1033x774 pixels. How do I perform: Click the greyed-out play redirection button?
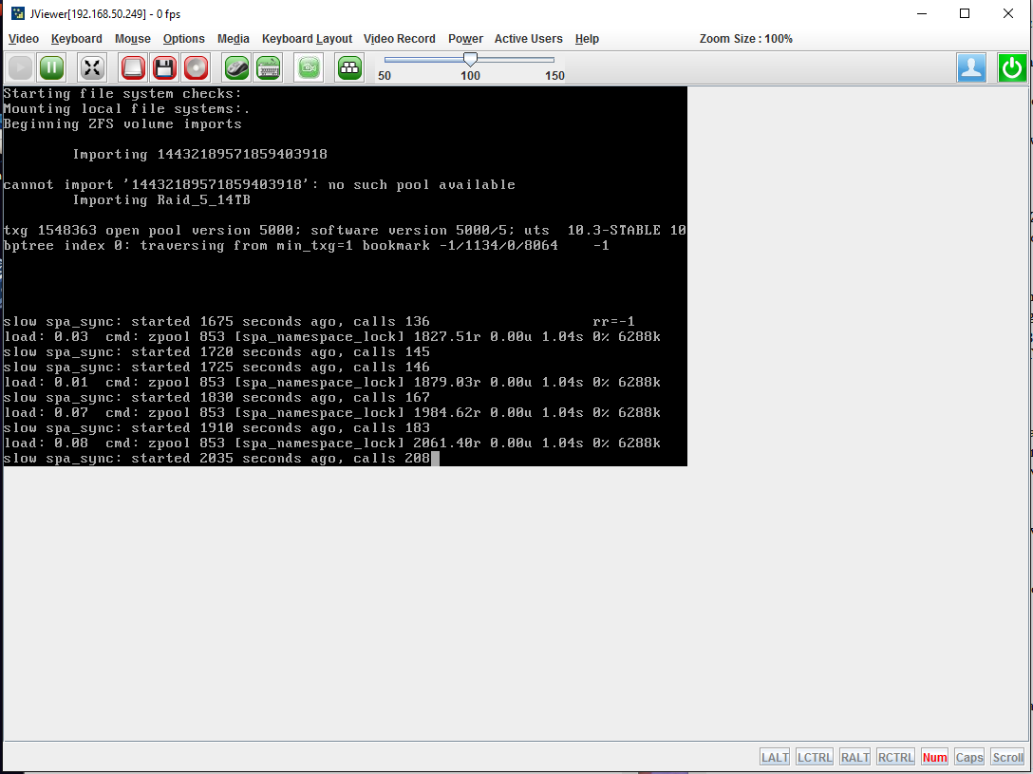(21, 67)
